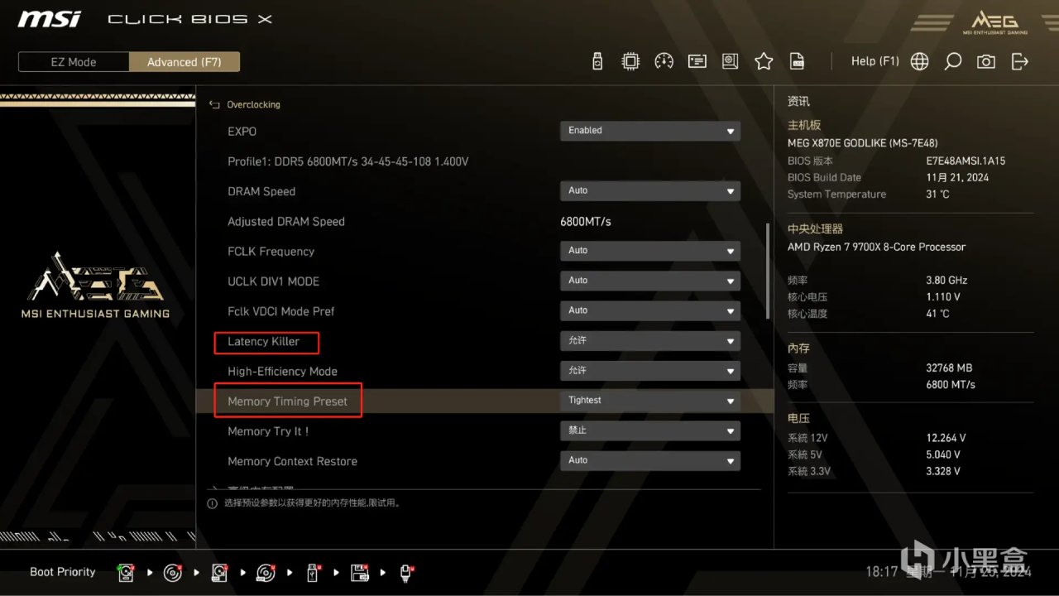Viewport: 1059px width, 596px height.
Task: Click the MEG X870E GODLIKE board name
Action: pos(863,143)
